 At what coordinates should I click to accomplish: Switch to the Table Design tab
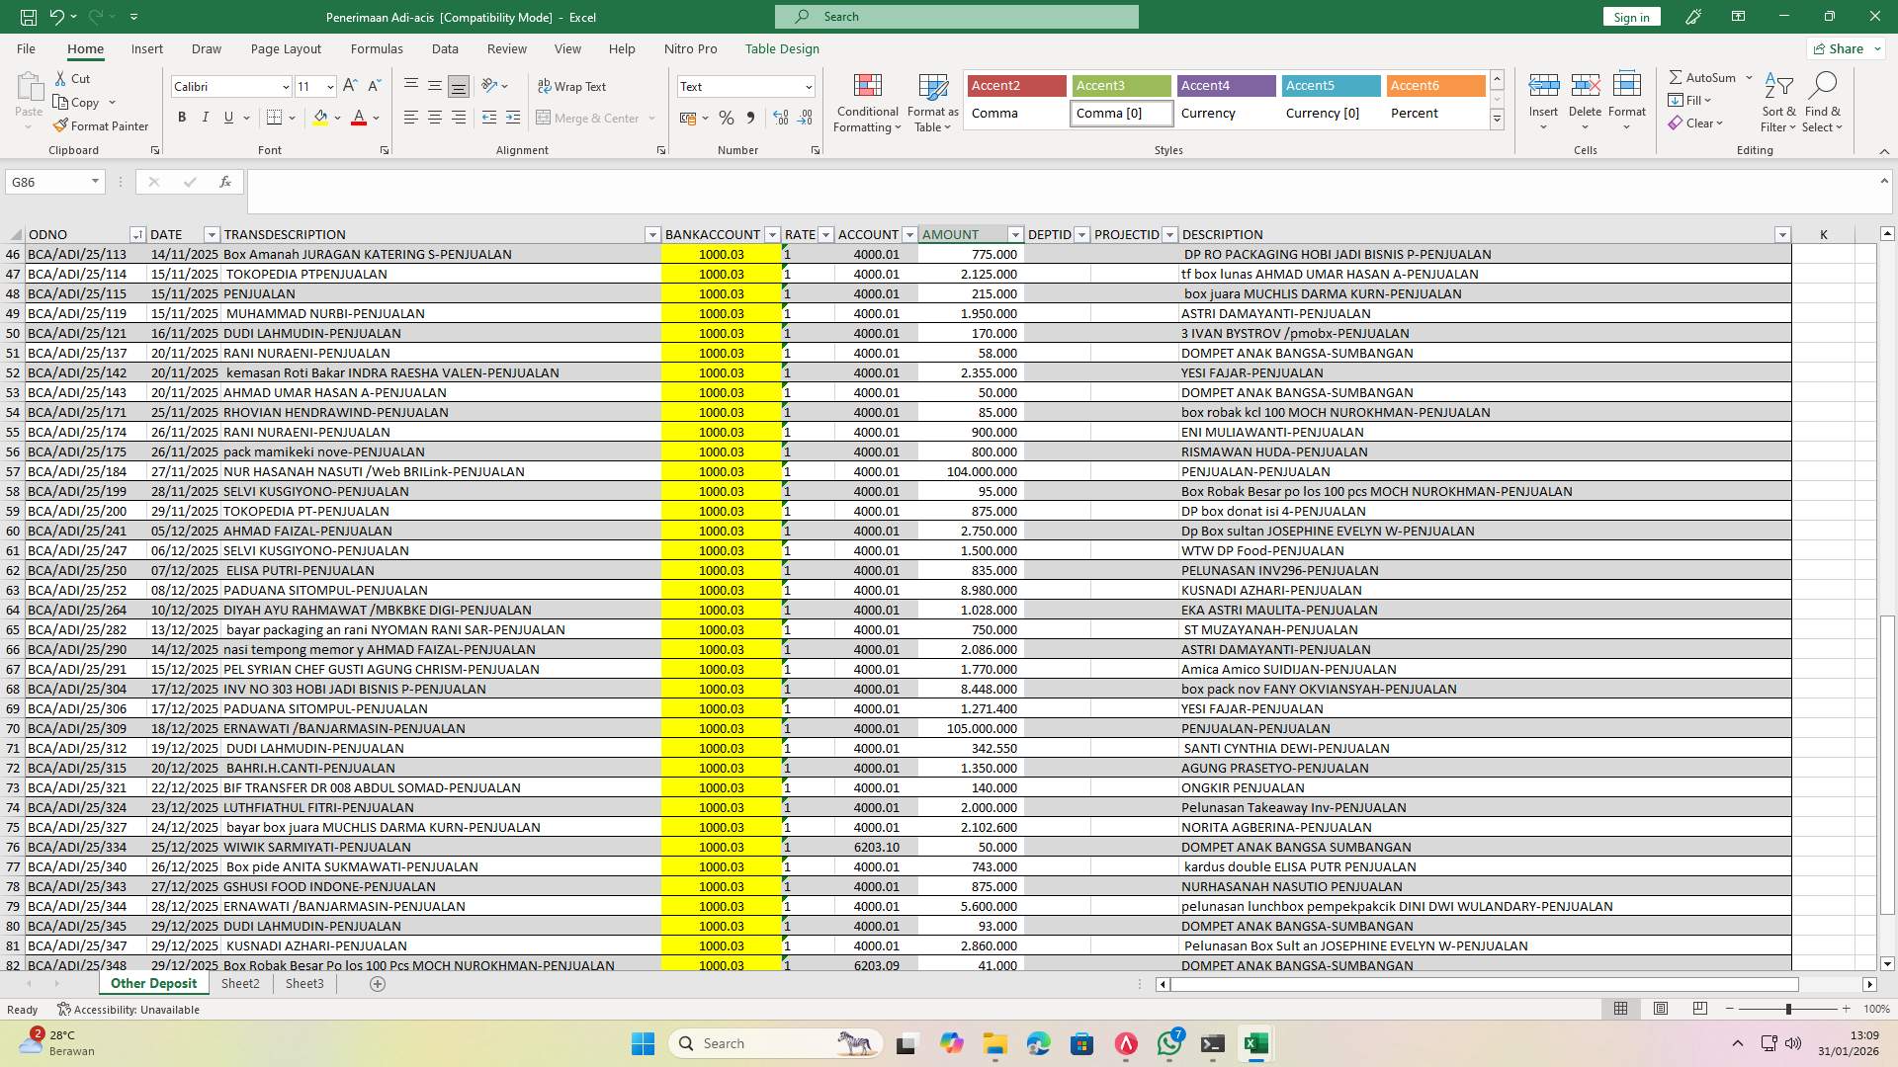pyautogui.click(x=782, y=48)
